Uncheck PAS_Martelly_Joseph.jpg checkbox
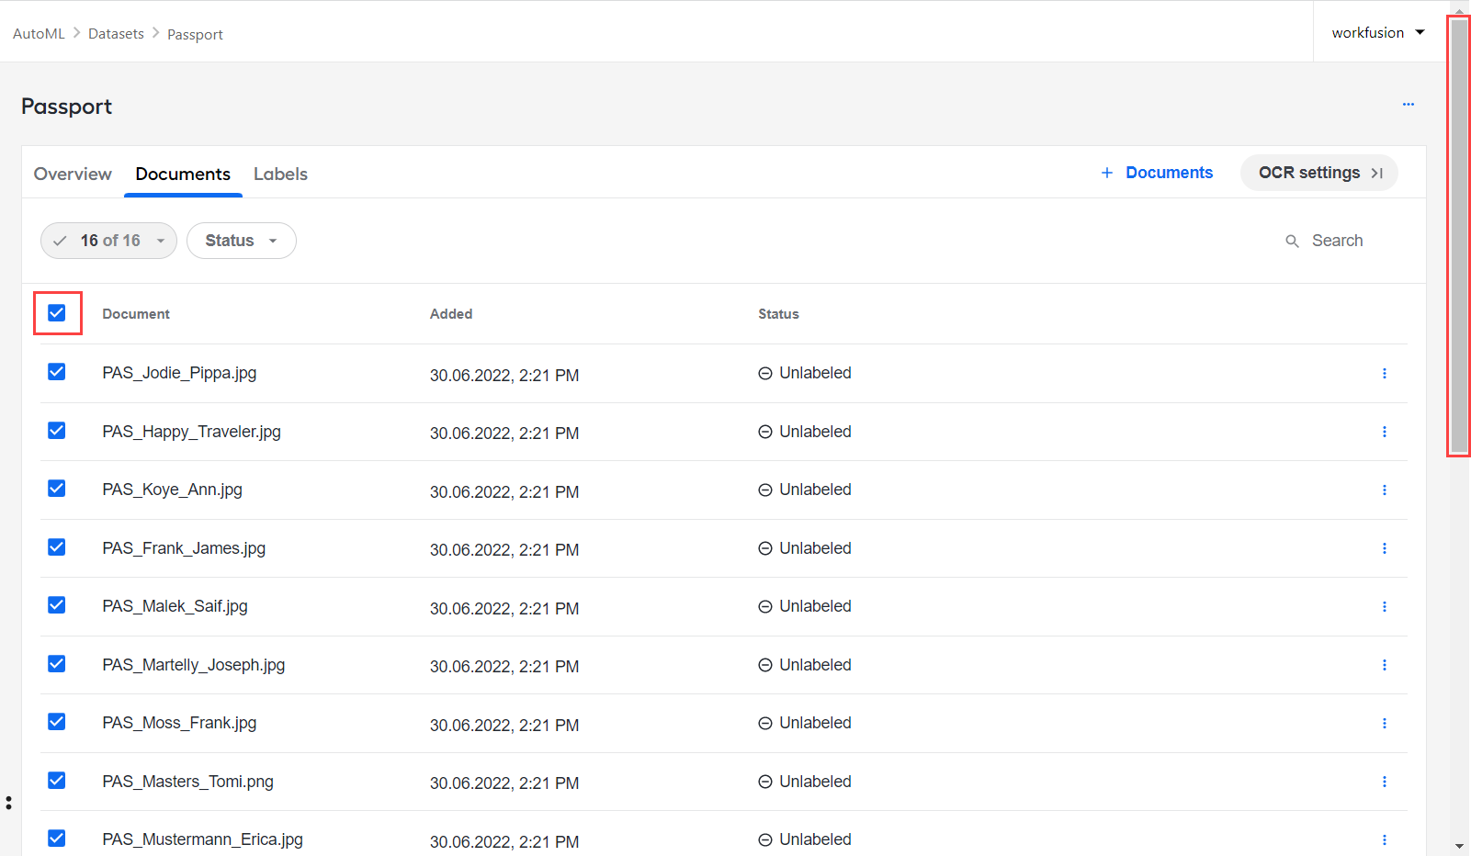Viewport: 1471px width, 856px height. (57, 664)
